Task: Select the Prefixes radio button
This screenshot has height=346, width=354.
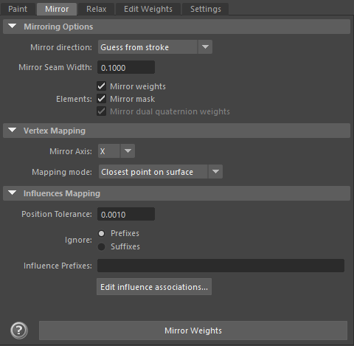Action: (x=101, y=233)
